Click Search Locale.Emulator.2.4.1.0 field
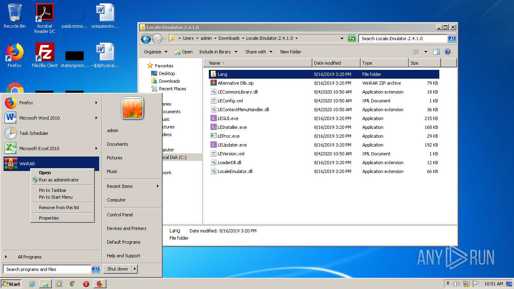 (403, 39)
